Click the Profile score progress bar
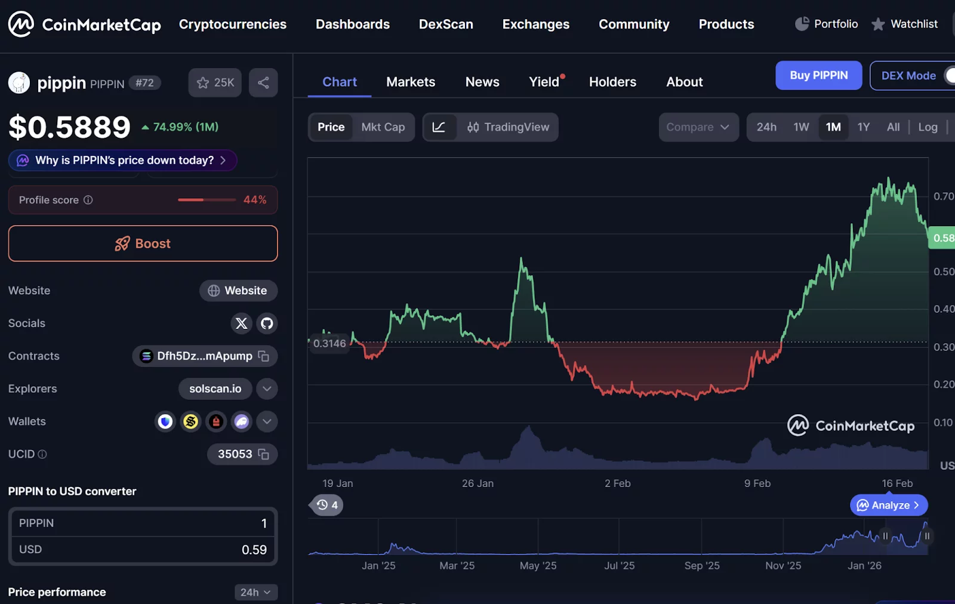 point(207,200)
